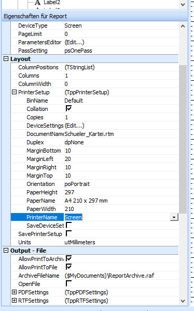Uncheck the AllowPrintToFile checkbox
The height and width of the screenshot is (311, 194).
68,267
